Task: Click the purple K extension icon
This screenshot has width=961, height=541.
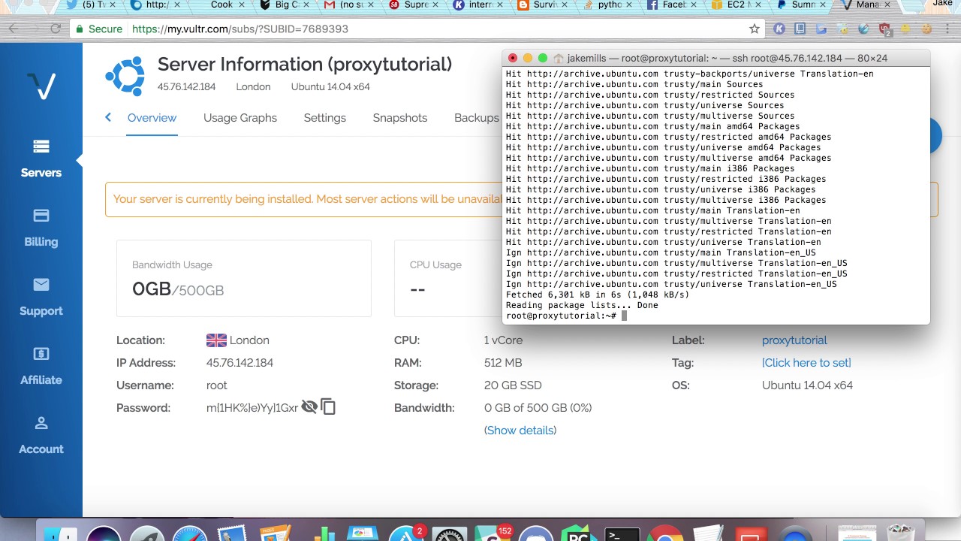Action: tap(779, 29)
